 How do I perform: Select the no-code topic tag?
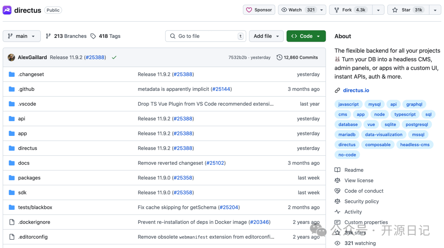click(347, 155)
